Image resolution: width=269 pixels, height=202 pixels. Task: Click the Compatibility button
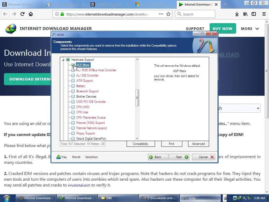point(141,144)
